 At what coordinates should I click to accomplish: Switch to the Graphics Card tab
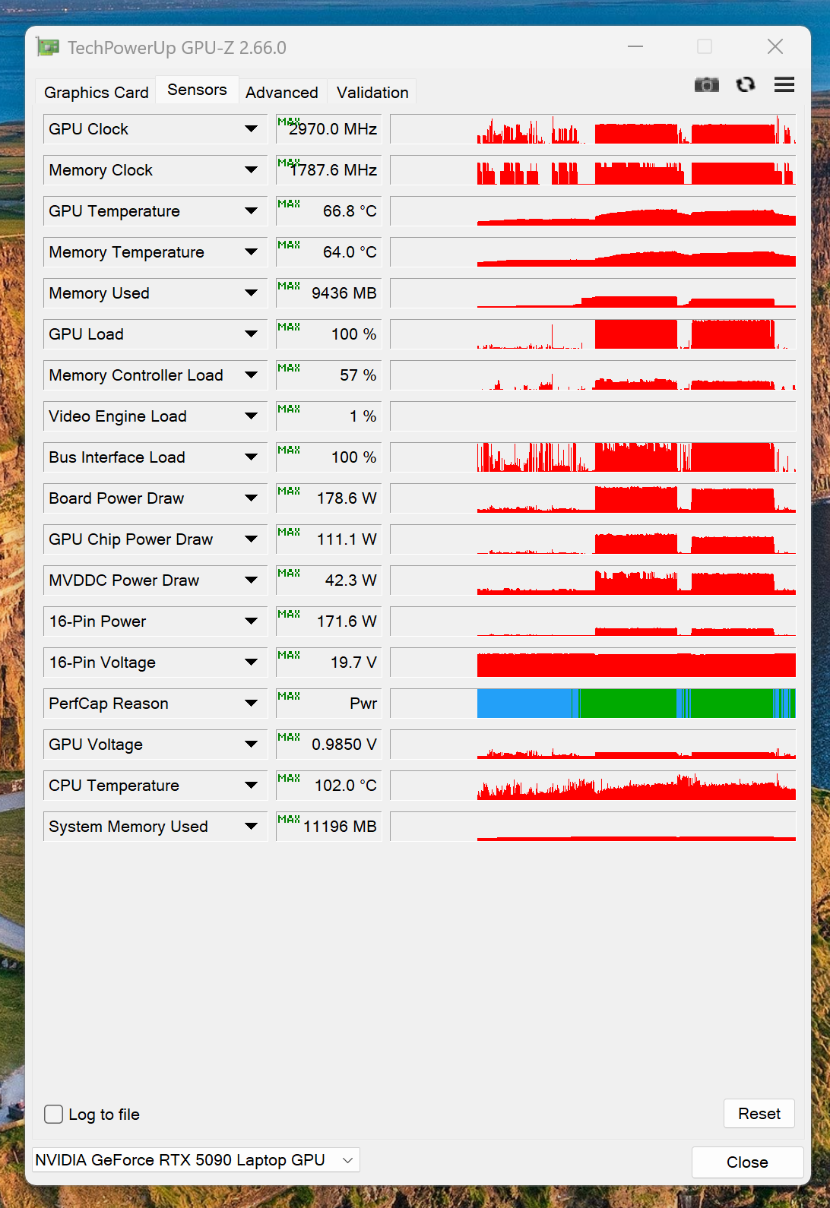pos(97,93)
